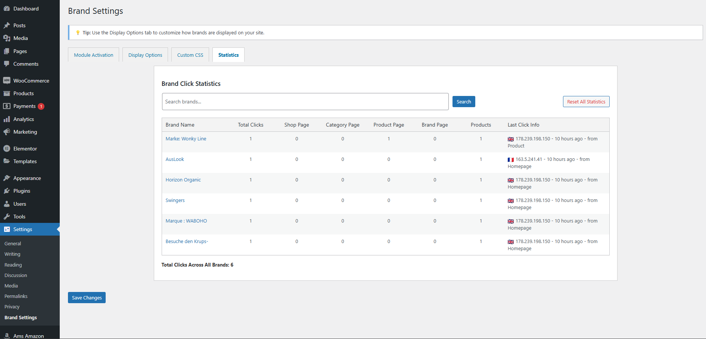Open the Horizon Organic brand link
The width and height of the screenshot is (706, 339).
coord(183,180)
